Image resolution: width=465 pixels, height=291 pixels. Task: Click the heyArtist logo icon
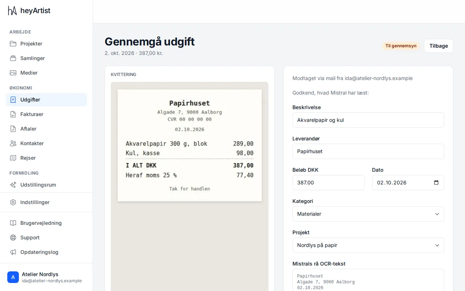[x=12, y=11]
